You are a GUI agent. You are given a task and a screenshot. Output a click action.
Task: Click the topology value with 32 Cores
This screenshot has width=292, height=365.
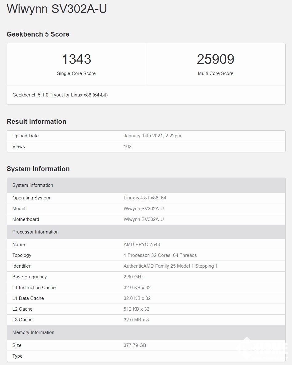point(160,255)
